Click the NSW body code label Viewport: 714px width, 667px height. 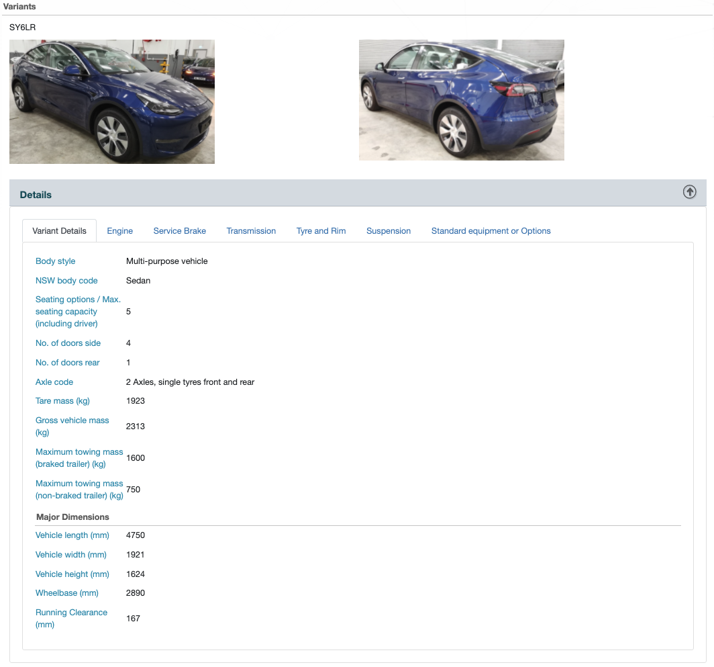tap(66, 281)
